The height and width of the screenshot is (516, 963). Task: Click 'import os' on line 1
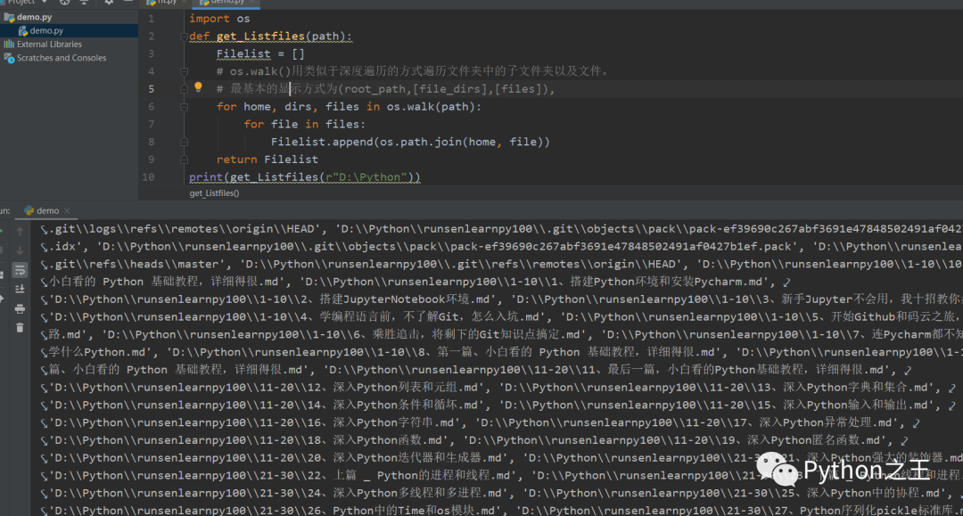tap(219, 19)
